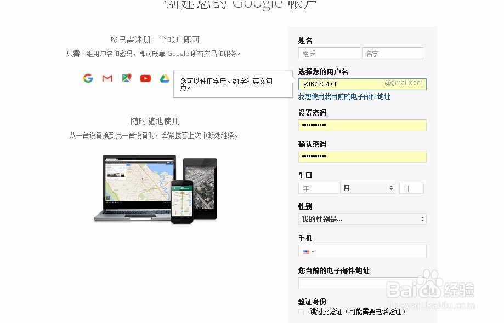The image size is (504, 323).
Task: Focus the 日 birth day field
Action: tap(411, 188)
